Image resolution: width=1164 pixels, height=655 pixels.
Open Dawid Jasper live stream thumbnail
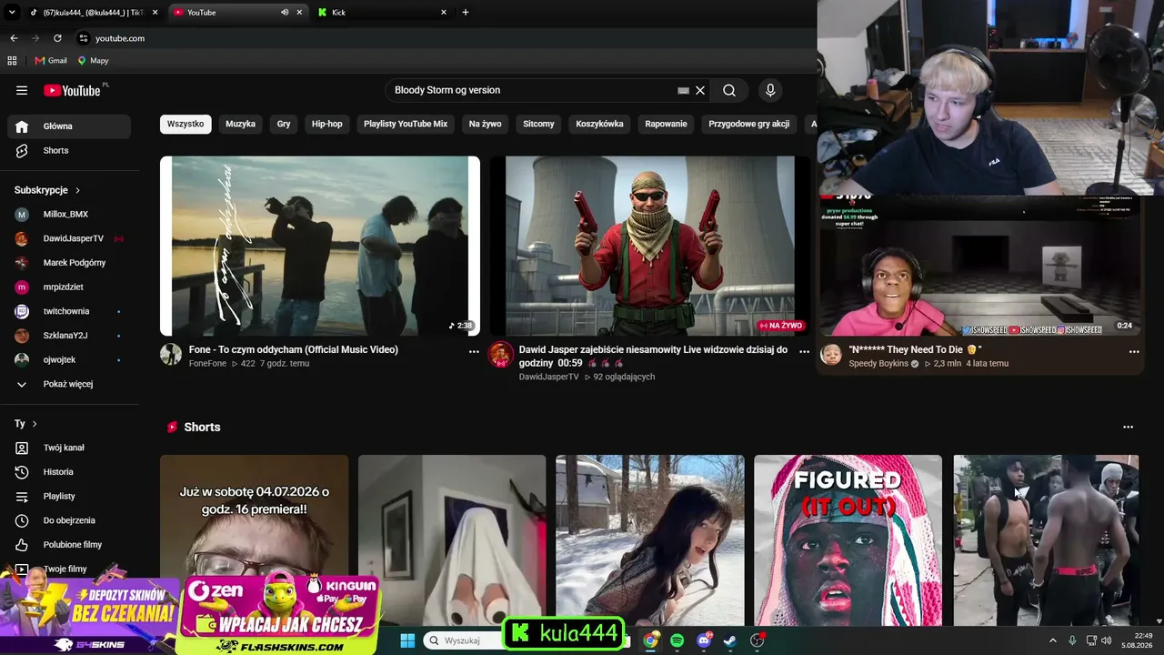650,246
